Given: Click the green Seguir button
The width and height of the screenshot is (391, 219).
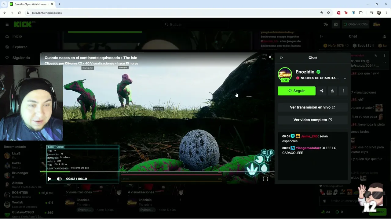Looking at the screenshot, I should [297, 91].
